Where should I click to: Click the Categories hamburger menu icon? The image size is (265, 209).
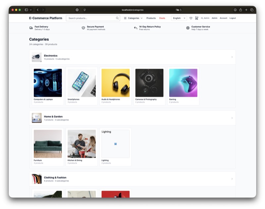pyautogui.click(x=125, y=18)
